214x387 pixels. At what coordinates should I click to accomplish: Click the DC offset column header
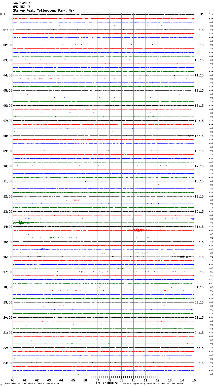click(209, 14)
